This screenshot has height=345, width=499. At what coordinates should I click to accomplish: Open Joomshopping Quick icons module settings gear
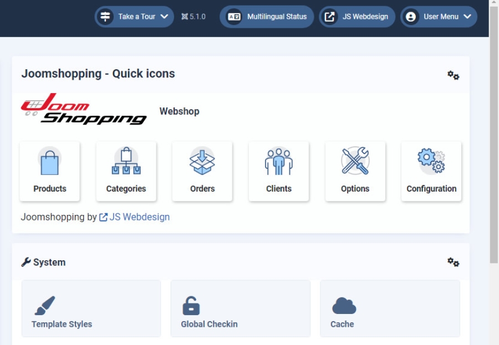pos(453,75)
